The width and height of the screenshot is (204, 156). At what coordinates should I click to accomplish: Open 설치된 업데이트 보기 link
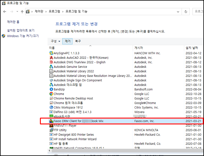[21, 30]
